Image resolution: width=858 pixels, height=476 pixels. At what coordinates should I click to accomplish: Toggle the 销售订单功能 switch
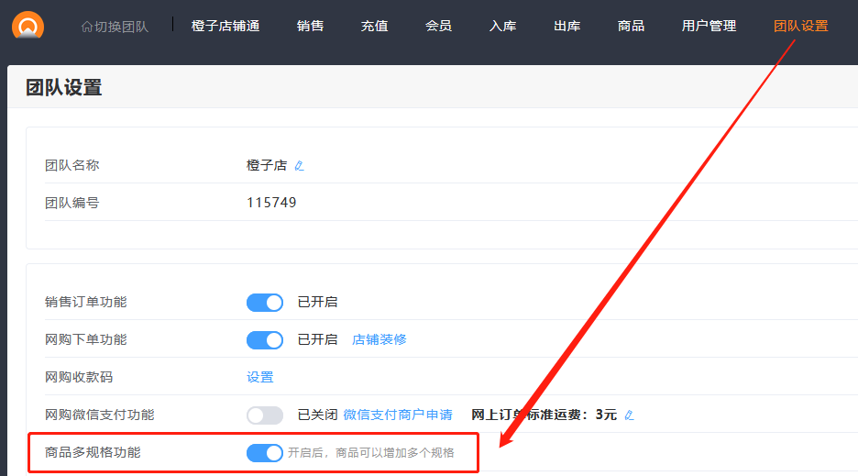[265, 303]
